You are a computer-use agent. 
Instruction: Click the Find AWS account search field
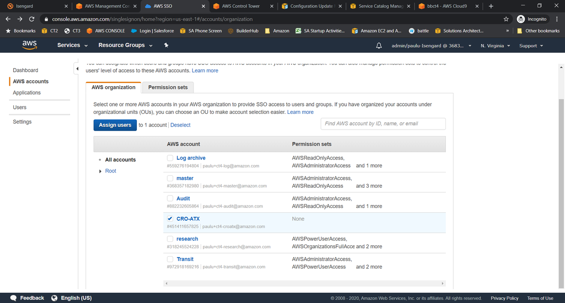click(x=383, y=124)
